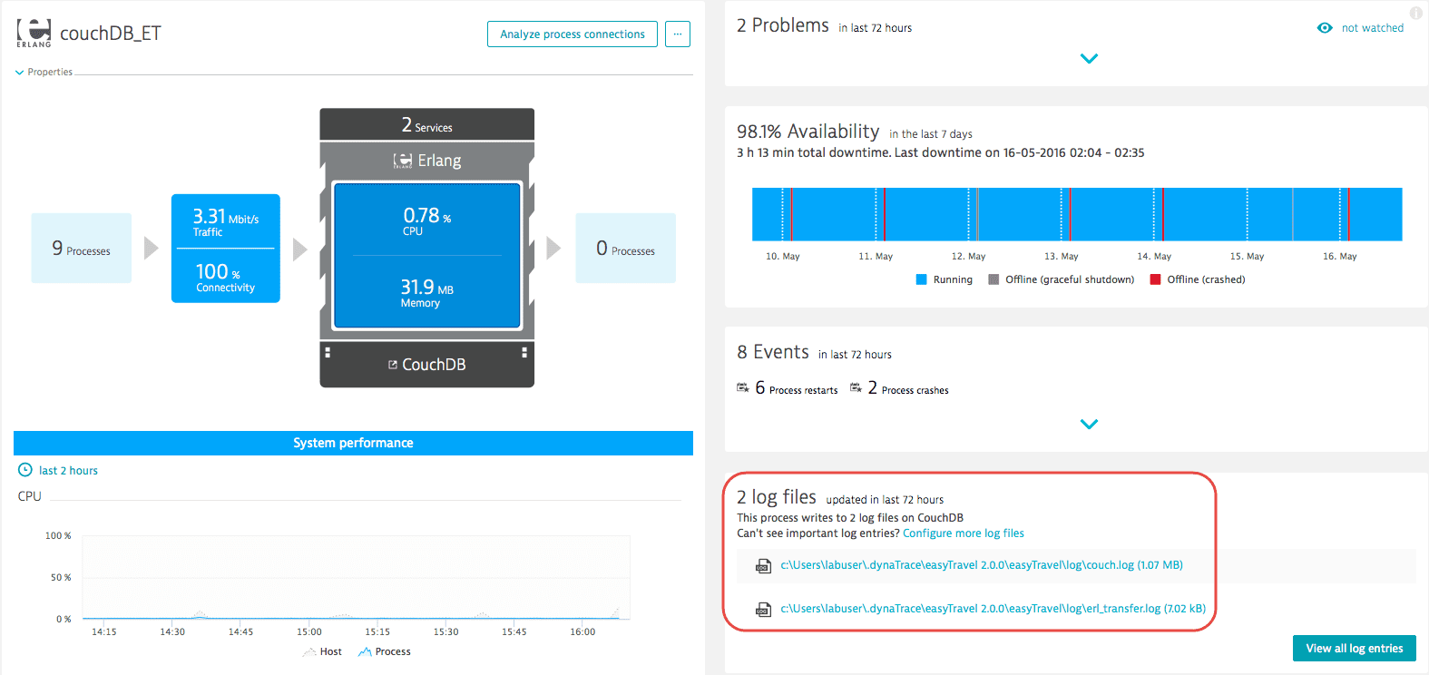Open the 9 Processes incoming tile

tap(82, 248)
